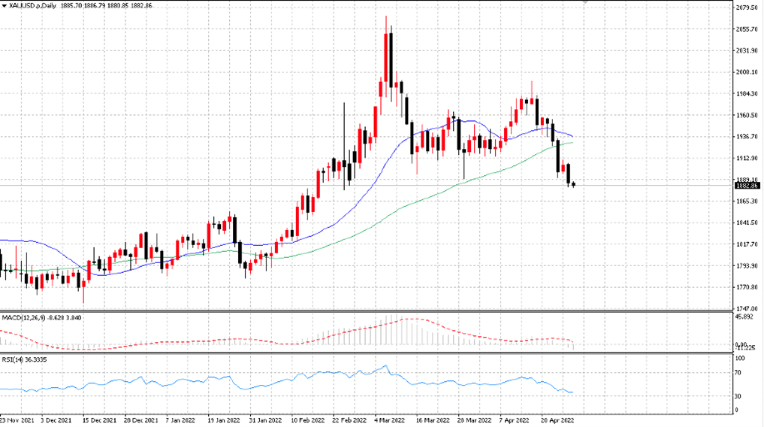Click the tallest red candle in March
Screen dimensions: 764x427
pos(386,58)
